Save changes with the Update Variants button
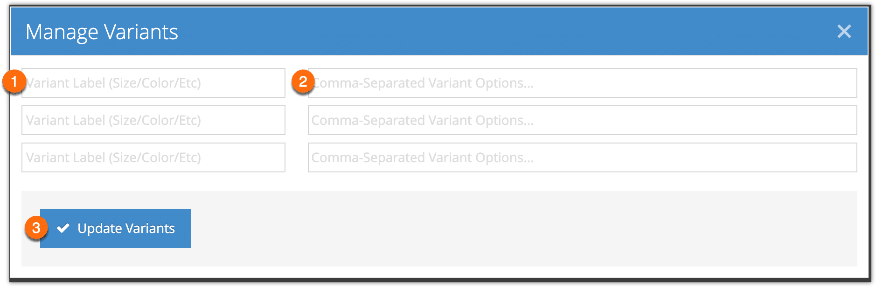The image size is (876, 287). [x=116, y=228]
